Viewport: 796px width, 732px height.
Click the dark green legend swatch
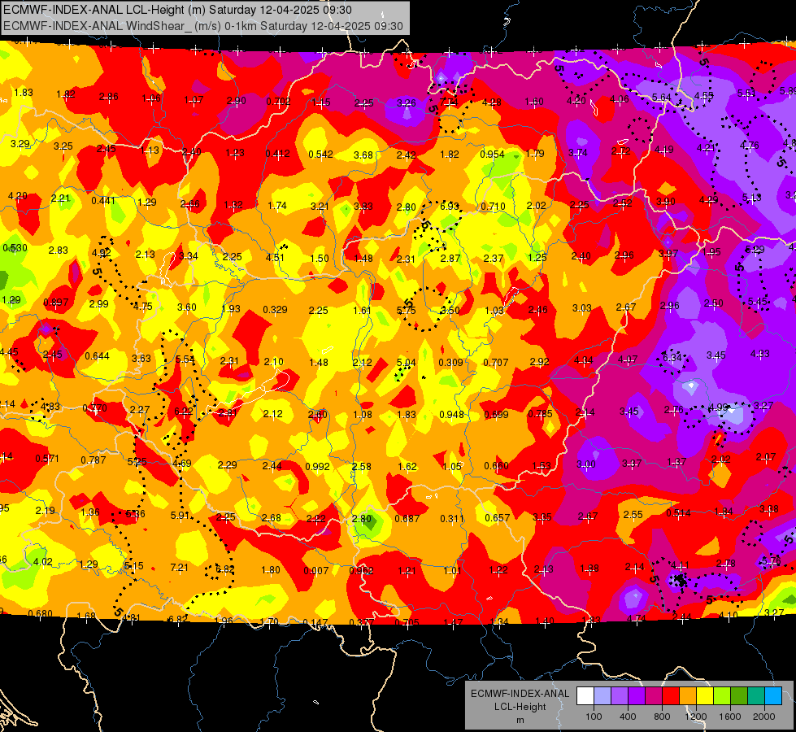pos(739,695)
